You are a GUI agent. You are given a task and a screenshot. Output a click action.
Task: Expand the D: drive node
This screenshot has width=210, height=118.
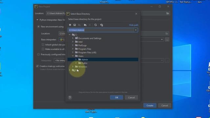coord(70,70)
